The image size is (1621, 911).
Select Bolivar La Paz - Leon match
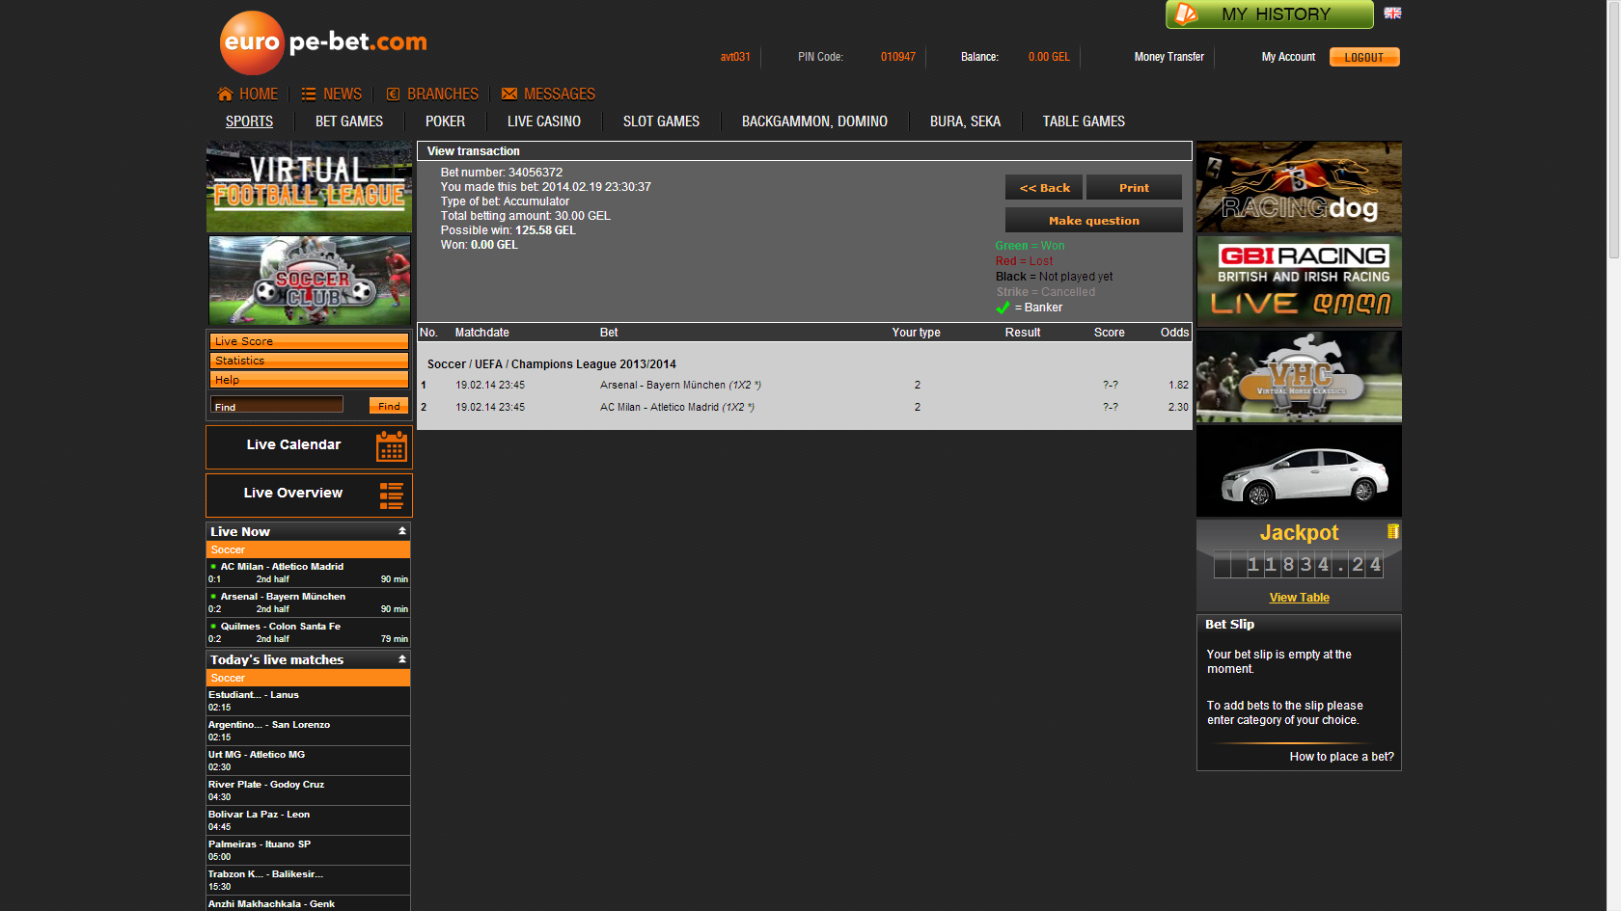coord(309,820)
